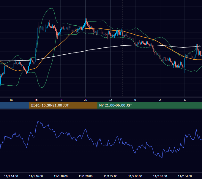Click the ロンドン 15:30-21:00 JST session bar
202x179 pixels.
(63, 105)
